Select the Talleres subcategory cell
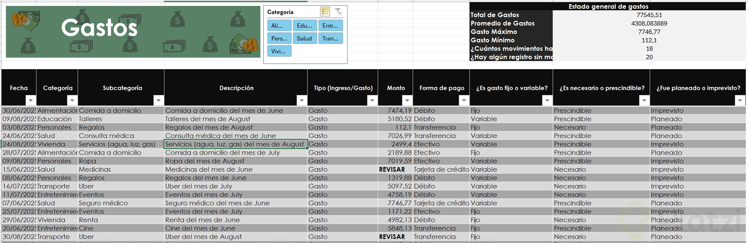Screen dimensions: 748x243 coord(121,119)
